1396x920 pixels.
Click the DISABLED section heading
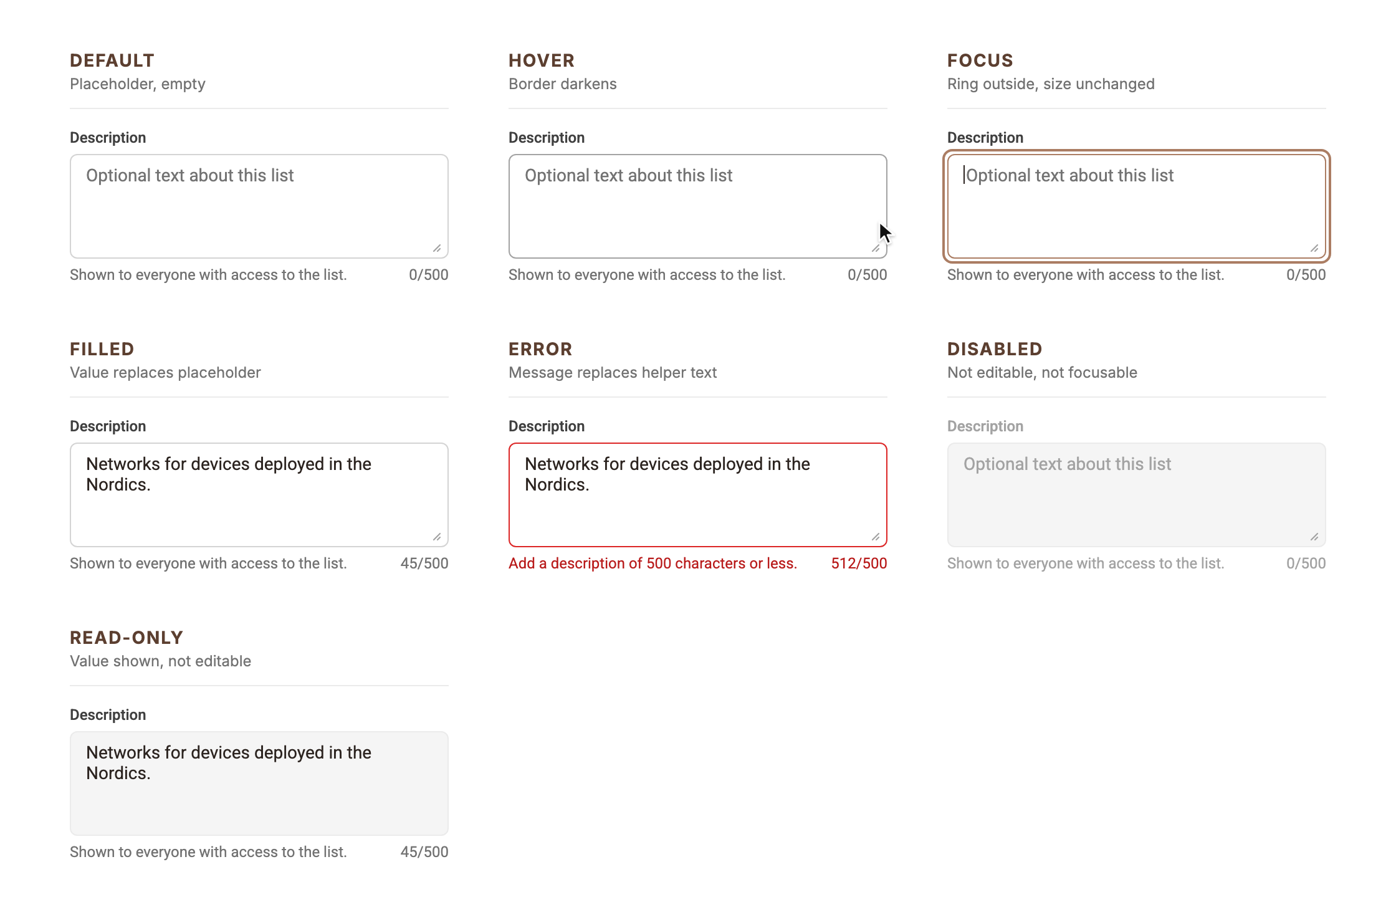click(x=995, y=349)
